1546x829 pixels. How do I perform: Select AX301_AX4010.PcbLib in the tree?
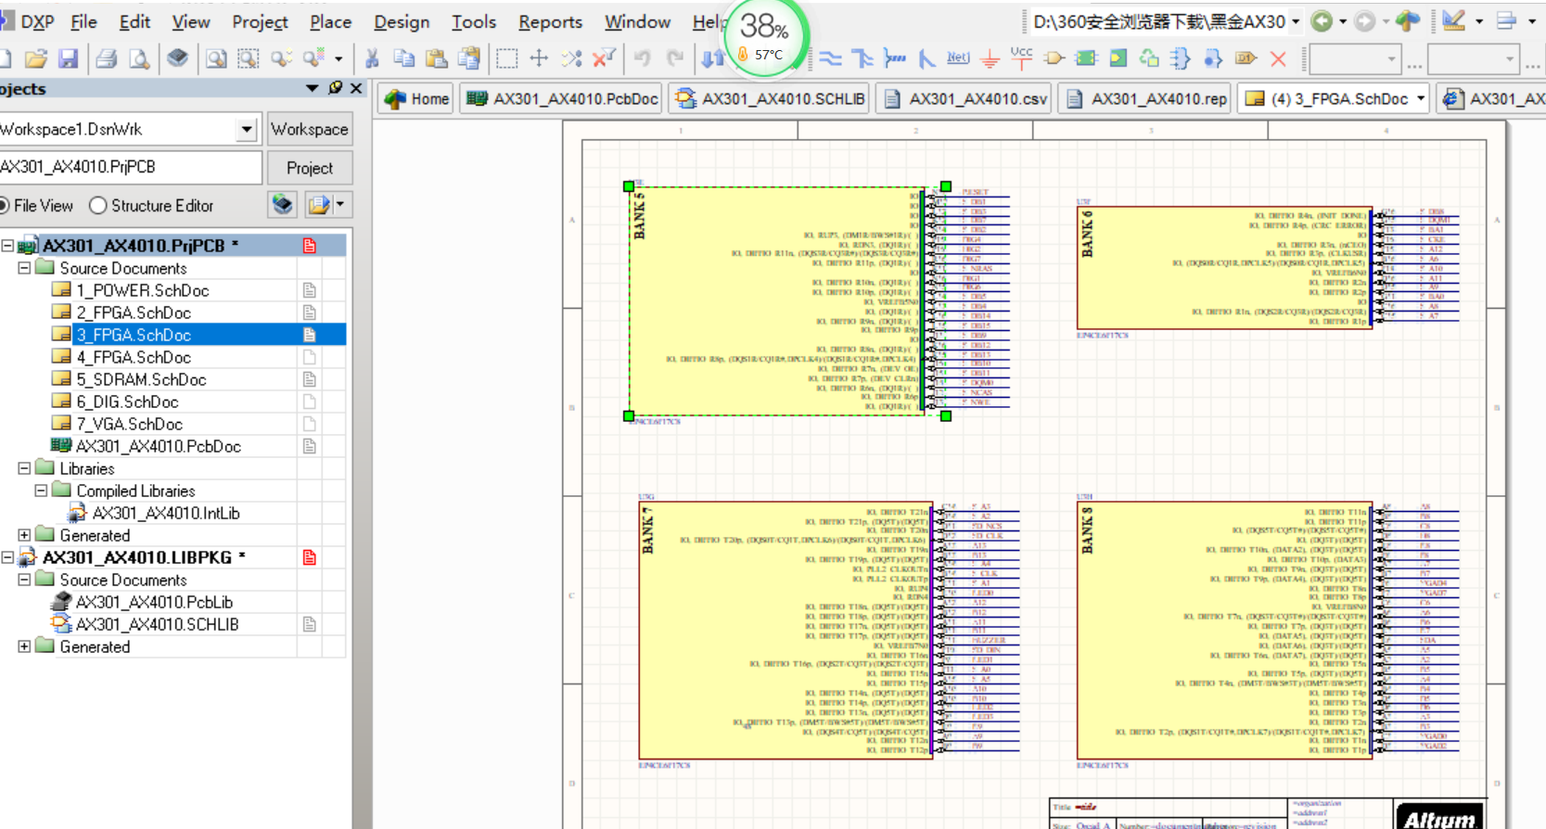[154, 602]
